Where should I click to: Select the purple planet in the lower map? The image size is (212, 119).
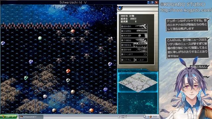click(105, 89)
